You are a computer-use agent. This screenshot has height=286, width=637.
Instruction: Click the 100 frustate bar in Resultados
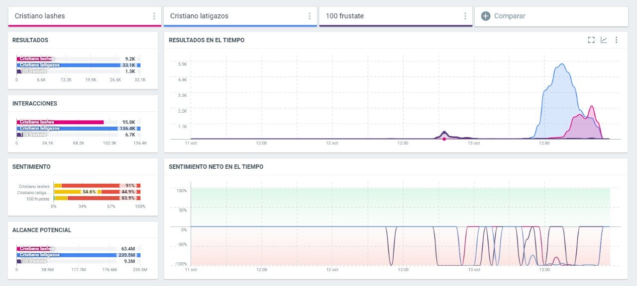[19, 71]
